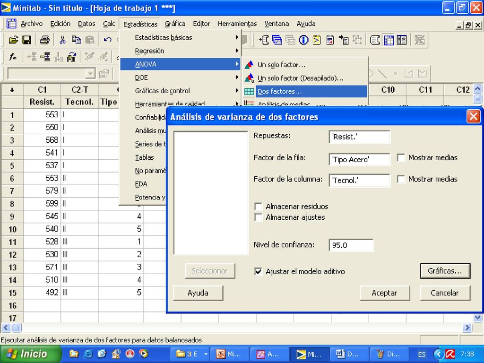Screen dimensions: 484x363
Task: Open the Gráficas... options button
Action: point(445,271)
